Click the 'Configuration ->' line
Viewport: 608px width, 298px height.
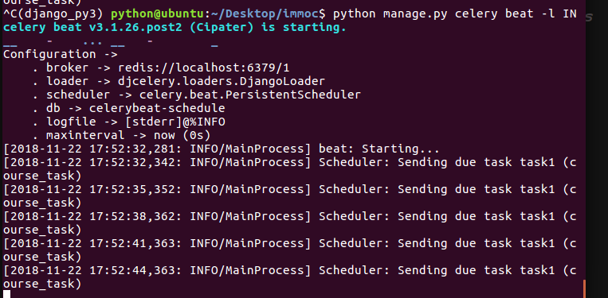[x=60, y=55]
